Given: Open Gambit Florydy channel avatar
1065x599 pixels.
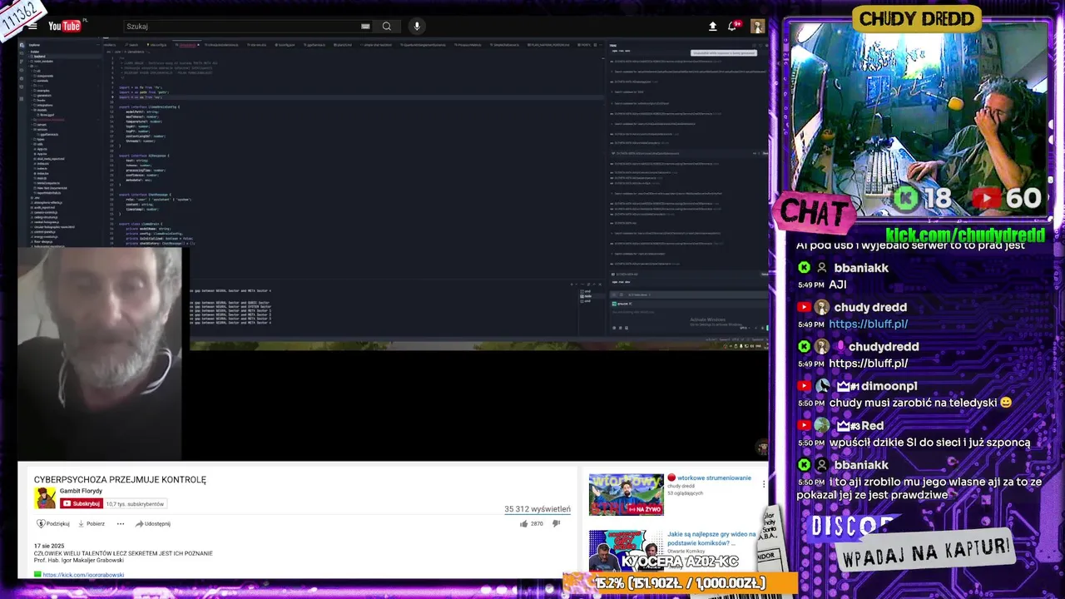Looking at the screenshot, I should (x=45, y=498).
